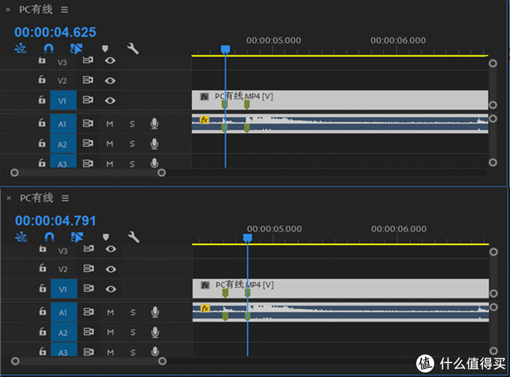Toggle snap magnet in top timeline panel
Viewport: 510px width, 377px height.
pos(49,49)
